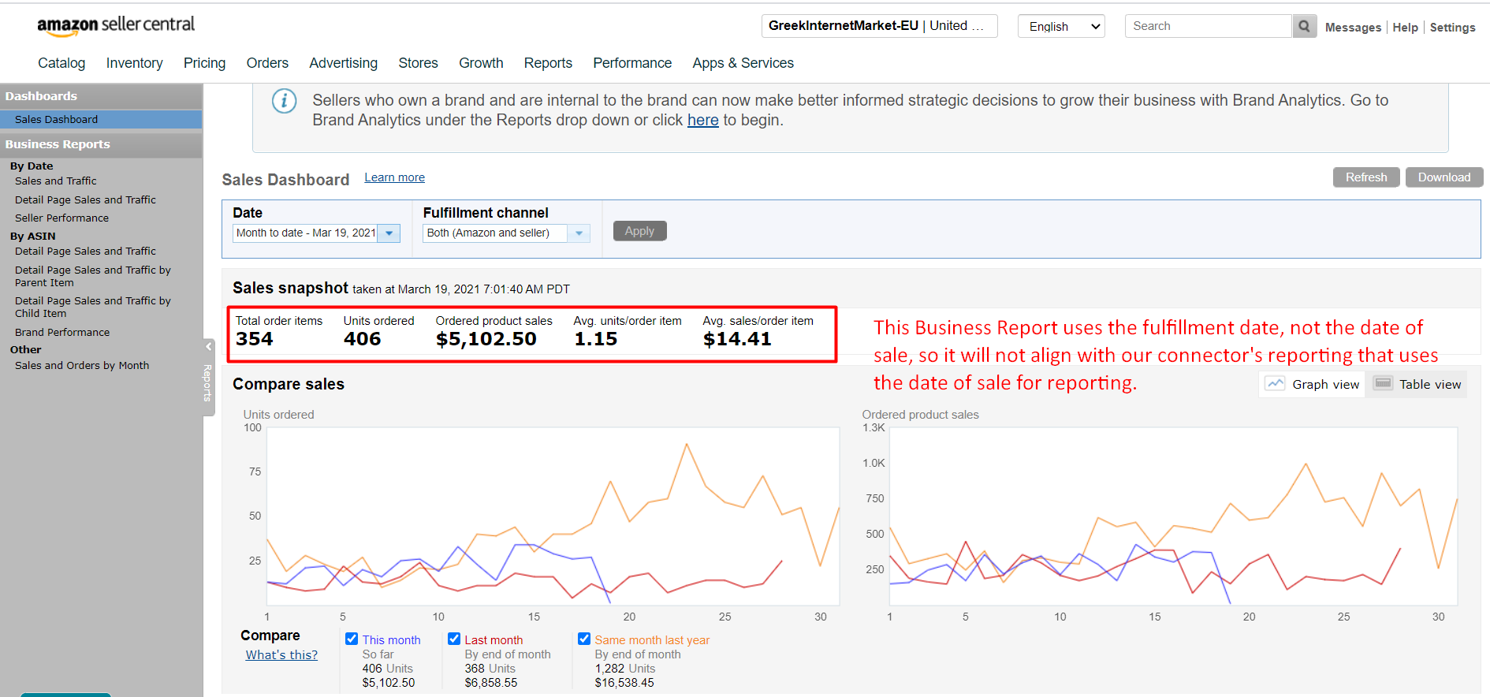Open Seller Performance report
The width and height of the screenshot is (1490, 697).
tap(61, 218)
